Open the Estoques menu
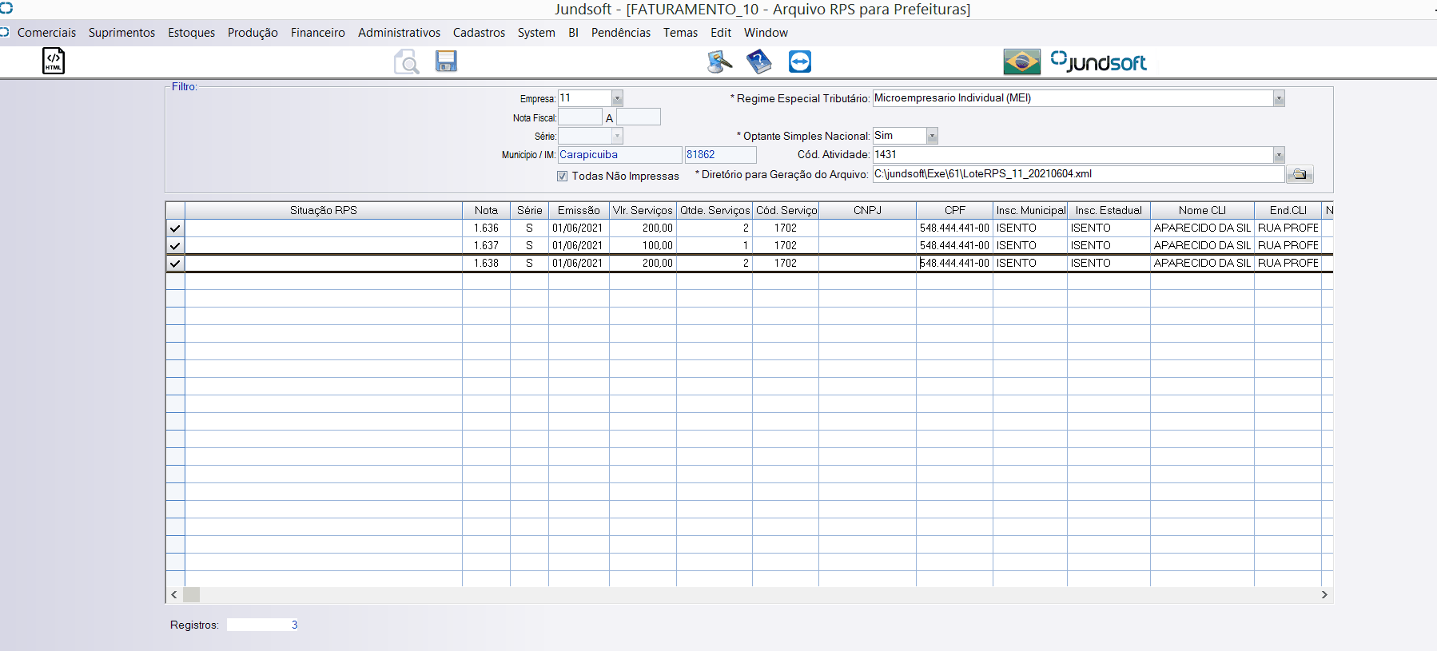Screen dimensions: 1437x651 click(191, 33)
